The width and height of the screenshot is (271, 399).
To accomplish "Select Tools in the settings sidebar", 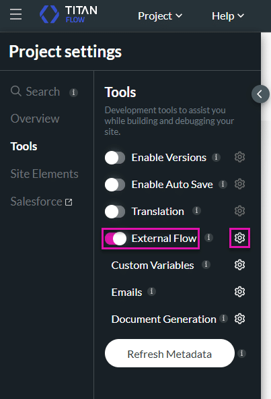I will point(24,146).
